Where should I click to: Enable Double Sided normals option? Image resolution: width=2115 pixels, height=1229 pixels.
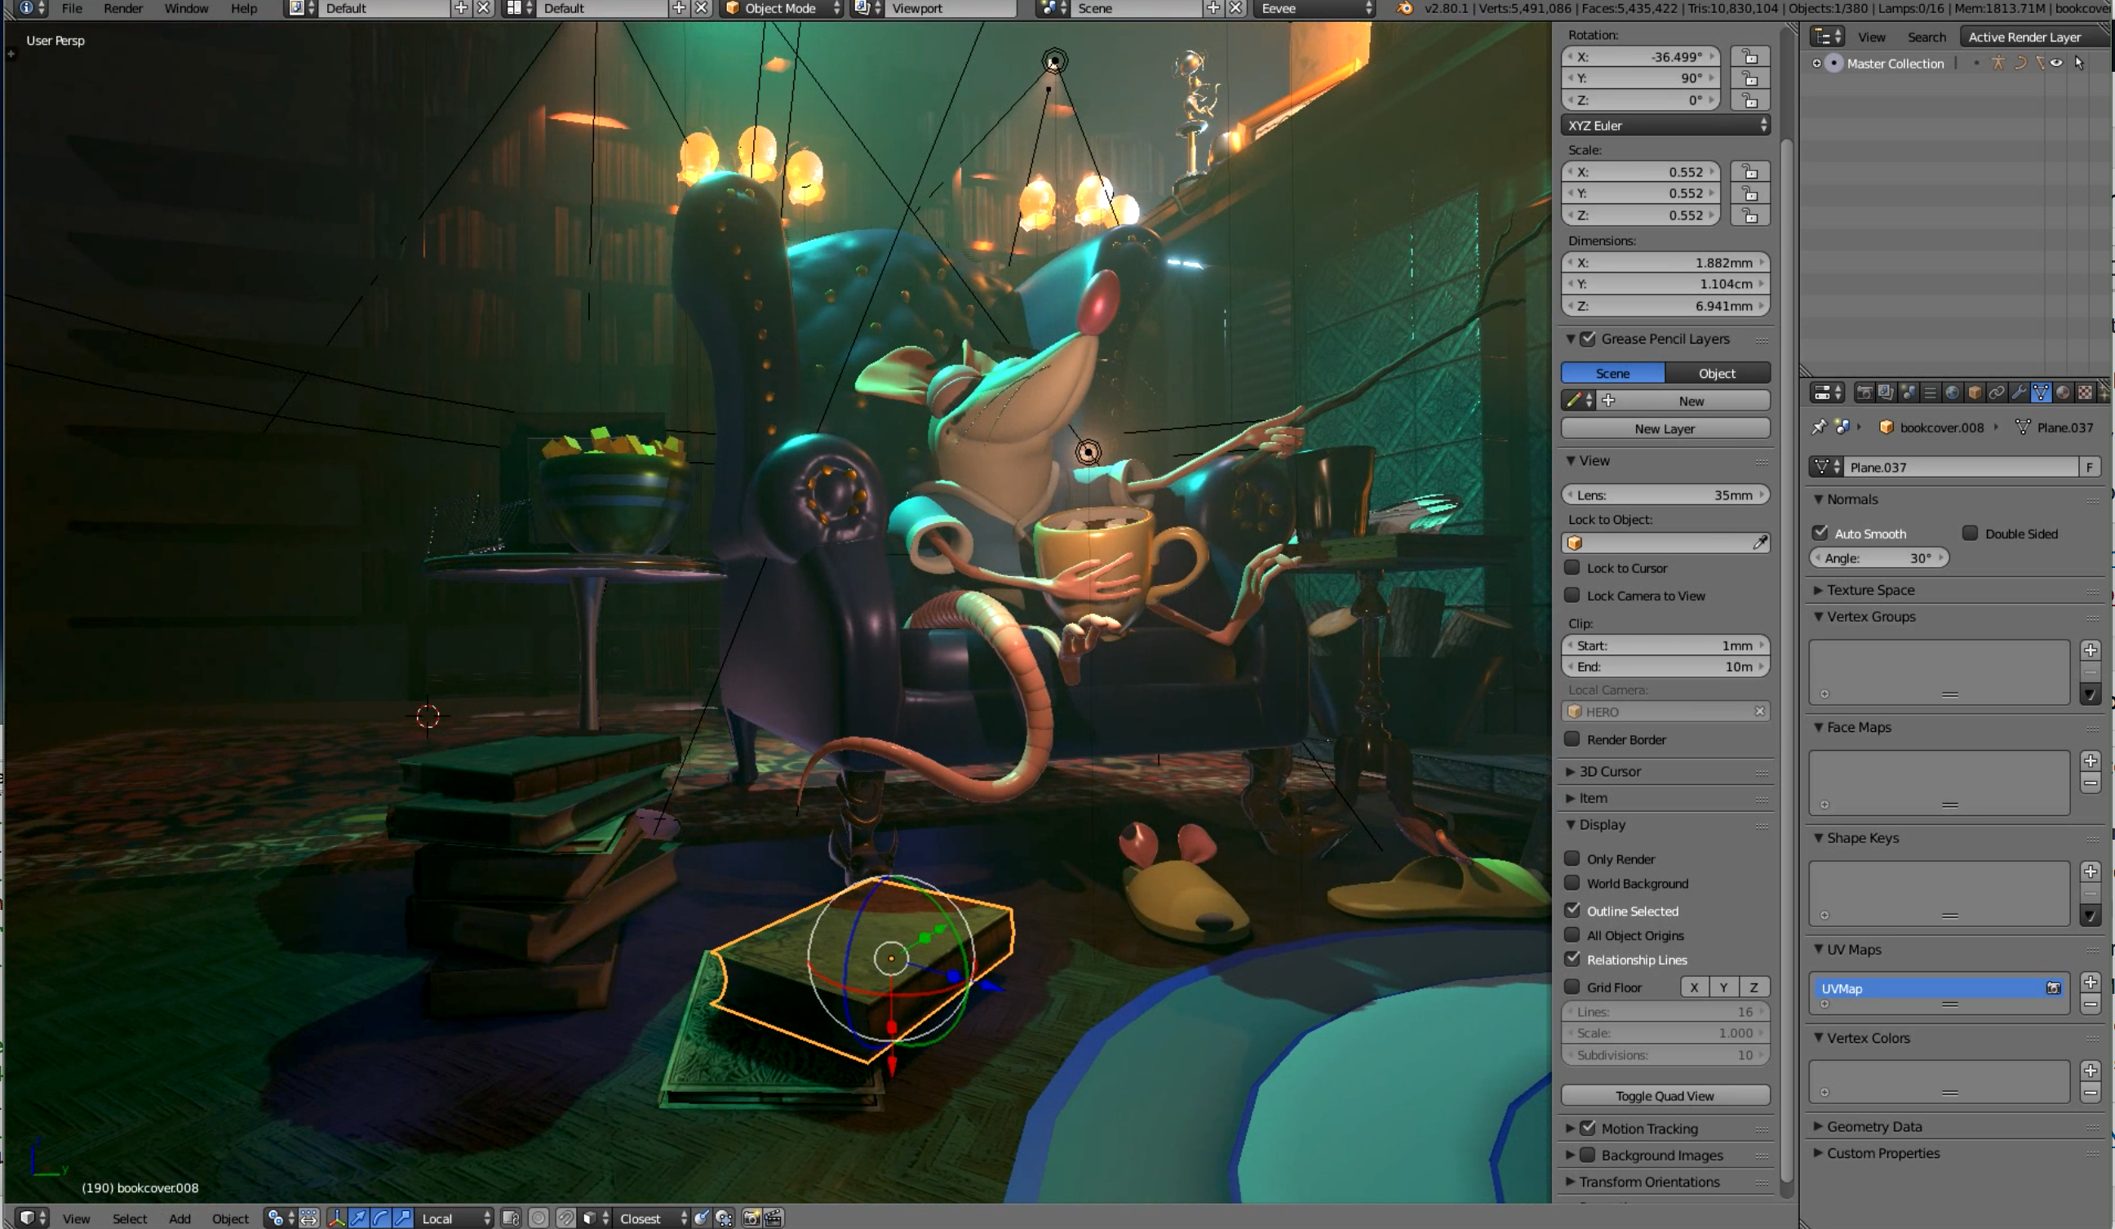(1967, 533)
